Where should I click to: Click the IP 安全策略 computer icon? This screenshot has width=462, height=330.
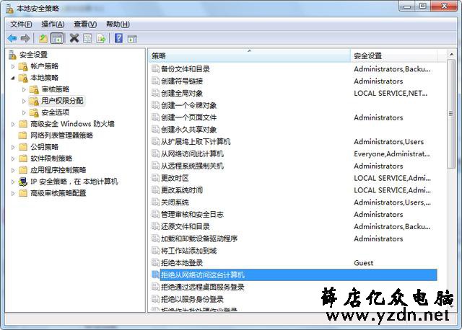[x=23, y=182]
